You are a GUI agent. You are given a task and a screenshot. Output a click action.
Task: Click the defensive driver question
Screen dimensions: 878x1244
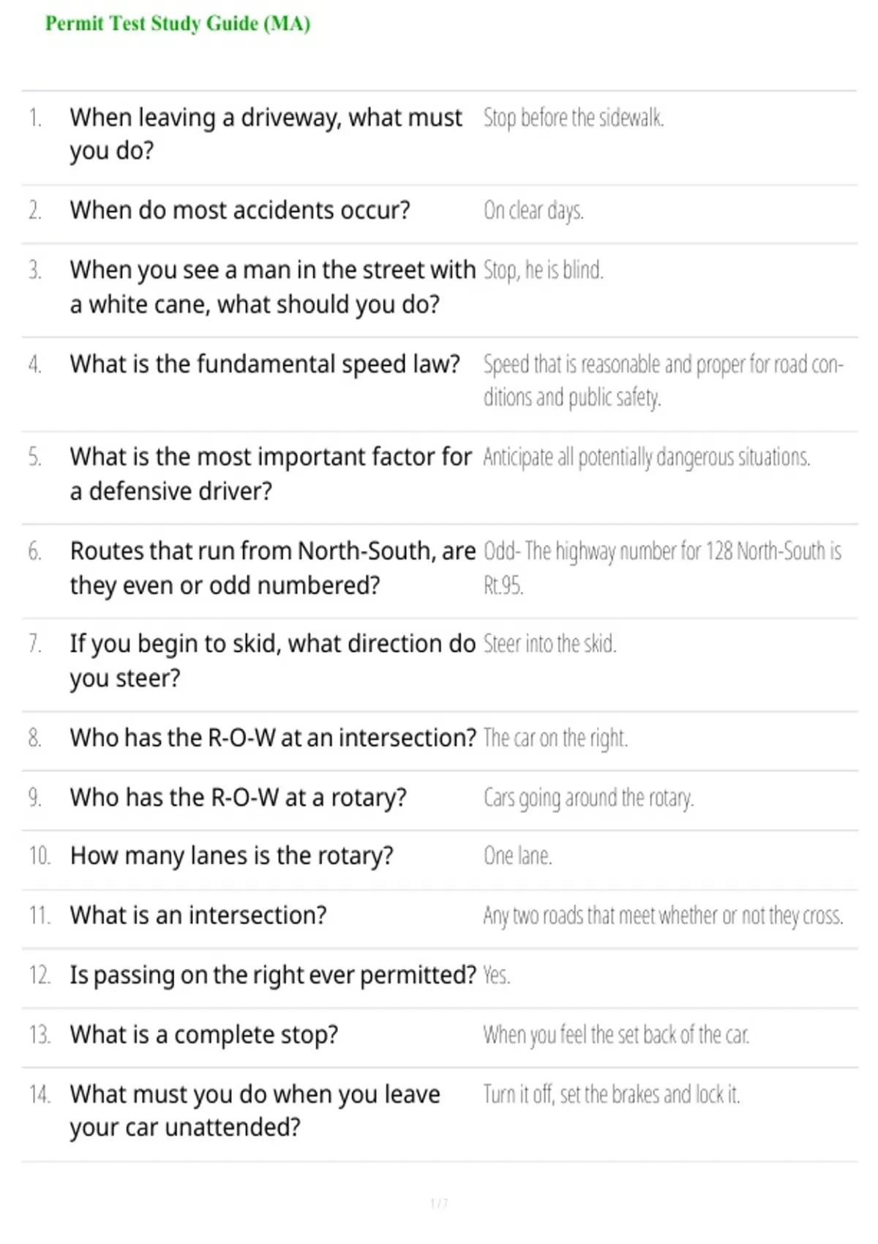[x=271, y=473]
